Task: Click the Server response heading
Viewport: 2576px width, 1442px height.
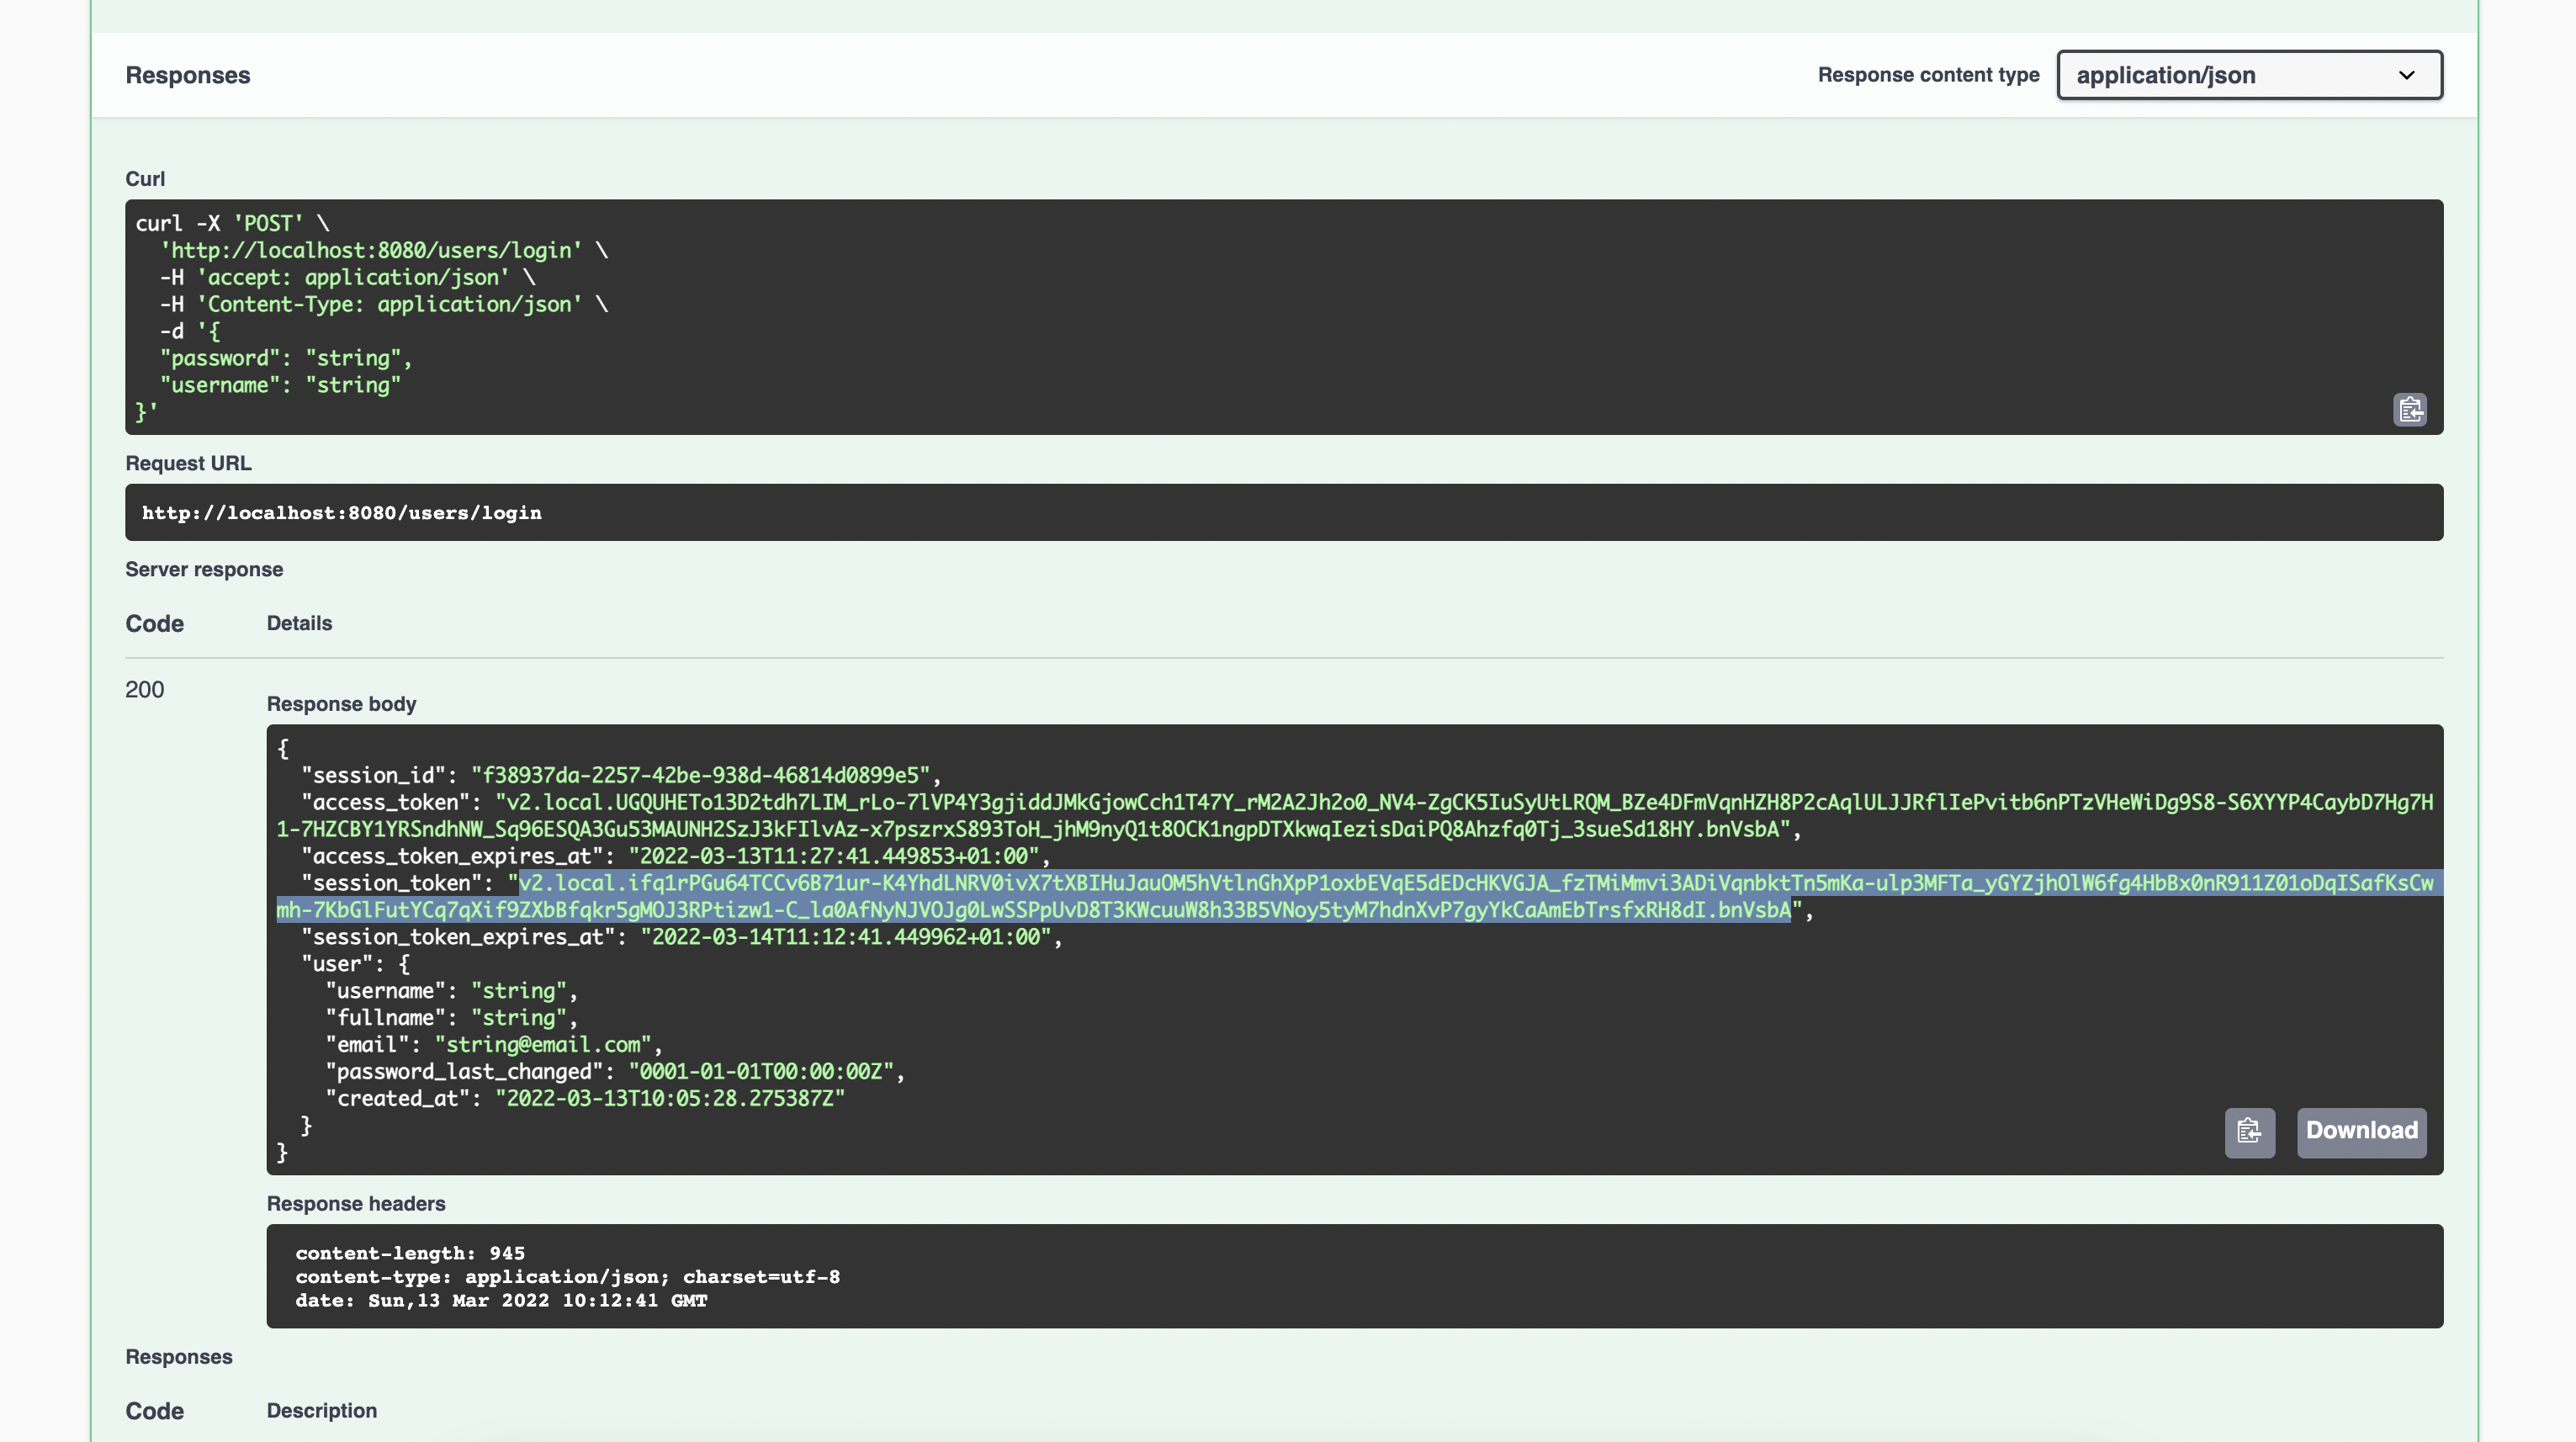Action: (204, 570)
